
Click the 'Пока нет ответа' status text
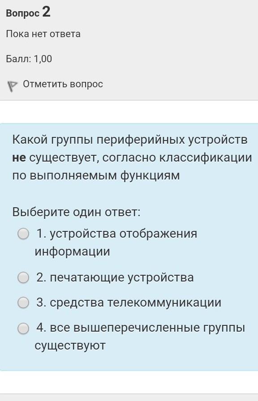point(43,34)
